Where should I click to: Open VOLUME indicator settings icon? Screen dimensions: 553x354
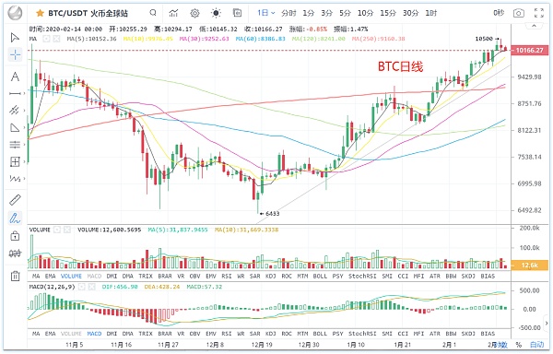[57, 230]
